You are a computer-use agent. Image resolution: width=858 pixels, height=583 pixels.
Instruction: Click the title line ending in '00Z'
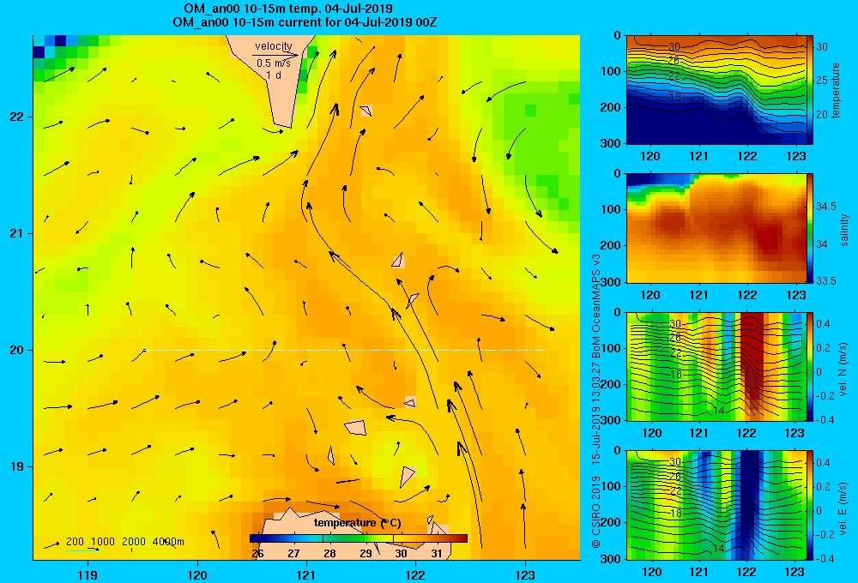[305, 22]
